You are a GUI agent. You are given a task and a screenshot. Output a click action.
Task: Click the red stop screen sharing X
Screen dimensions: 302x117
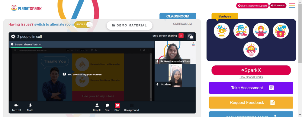tap(181, 36)
